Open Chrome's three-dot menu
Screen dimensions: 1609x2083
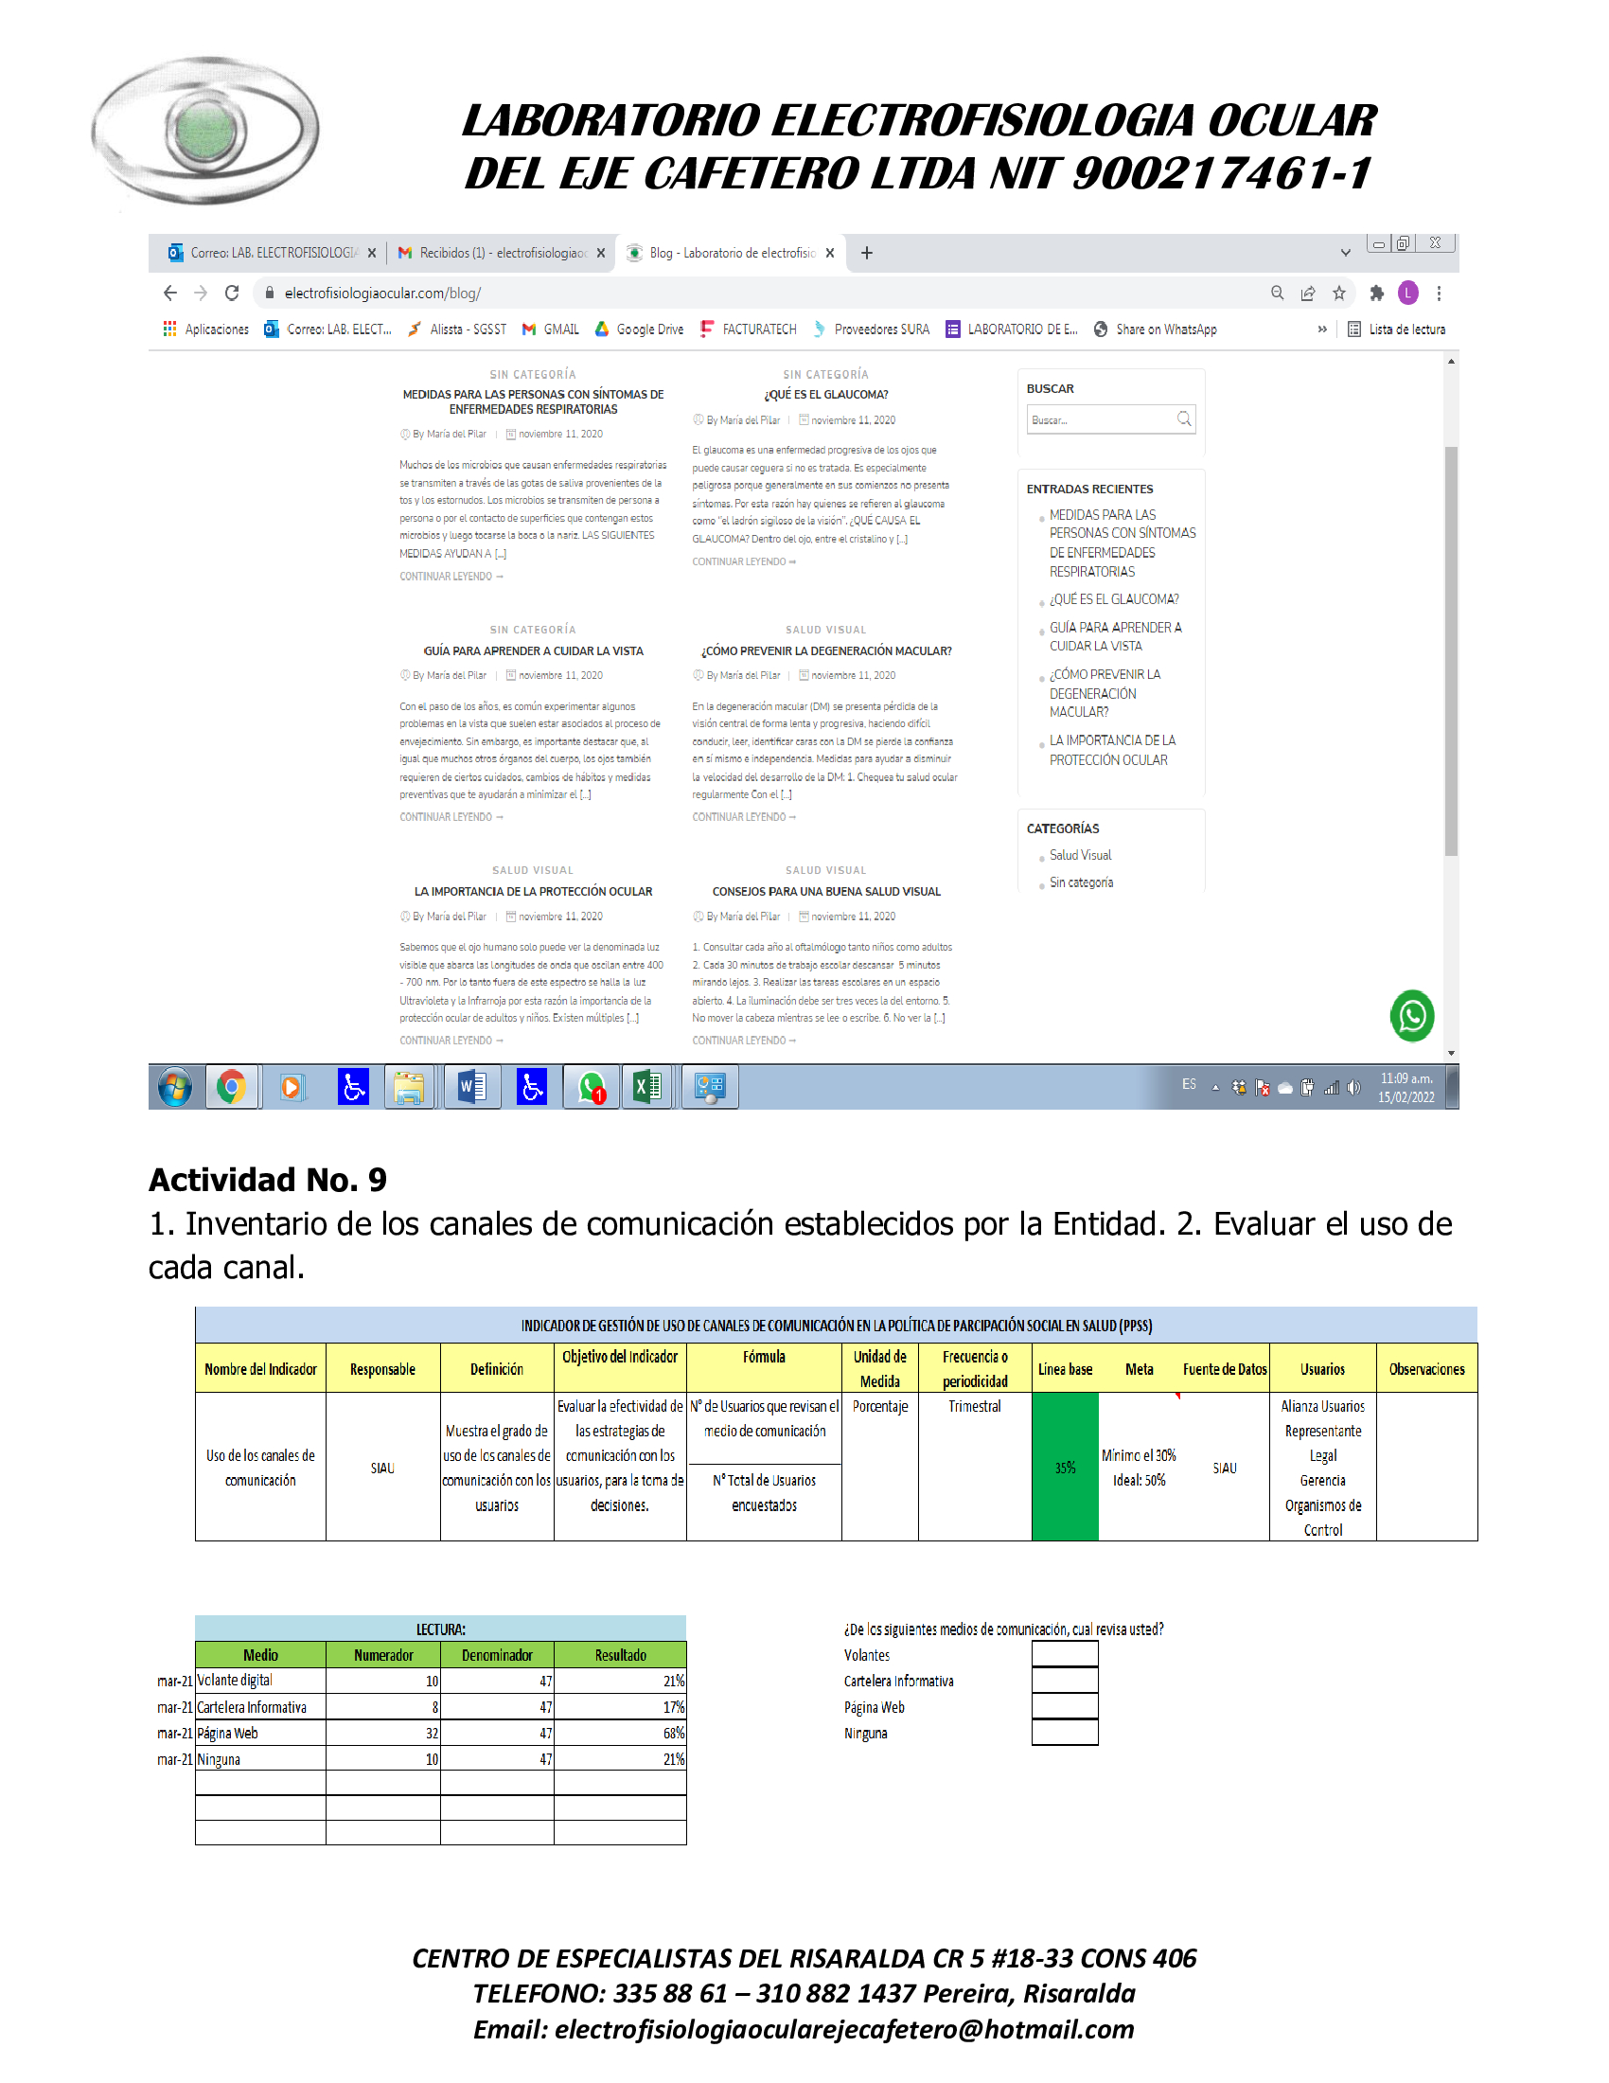[1440, 293]
